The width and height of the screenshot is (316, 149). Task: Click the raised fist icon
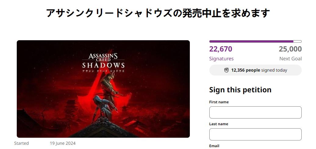226,70
